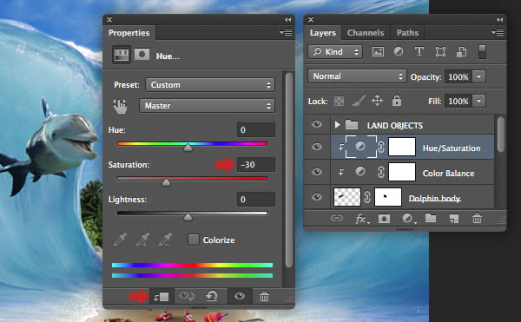Screen dimensions: 521x322
Task: Pick the Add to Sample eyedropper
Action: coord(143,240)
